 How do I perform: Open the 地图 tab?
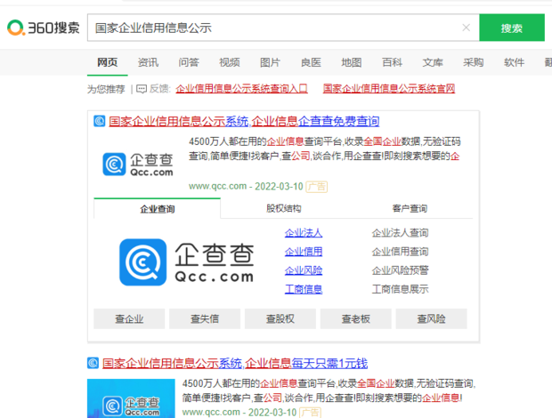(352, 62)
